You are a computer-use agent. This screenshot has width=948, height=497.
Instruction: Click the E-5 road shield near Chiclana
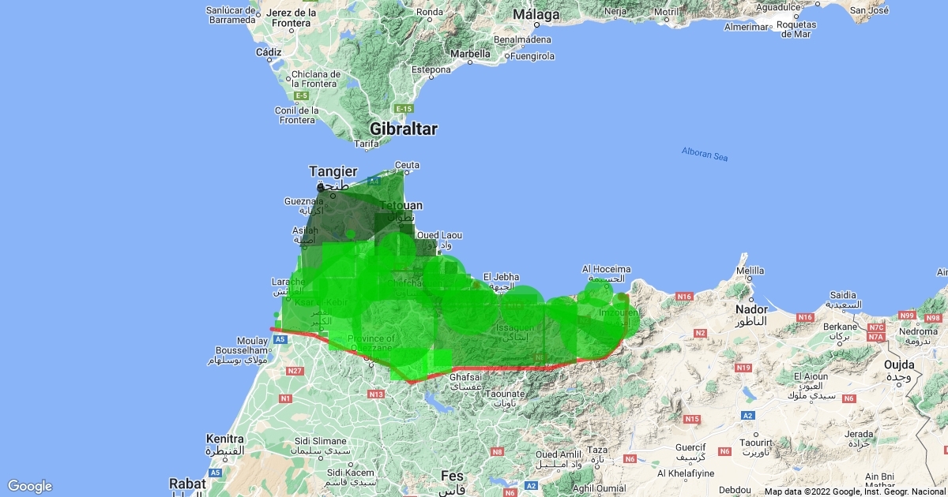pyautogui.click(x=301, y=96)
